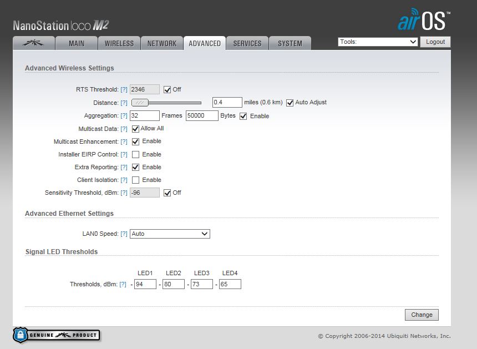Open Aggregation help link

pyautogui.click(x=124, y=115)
